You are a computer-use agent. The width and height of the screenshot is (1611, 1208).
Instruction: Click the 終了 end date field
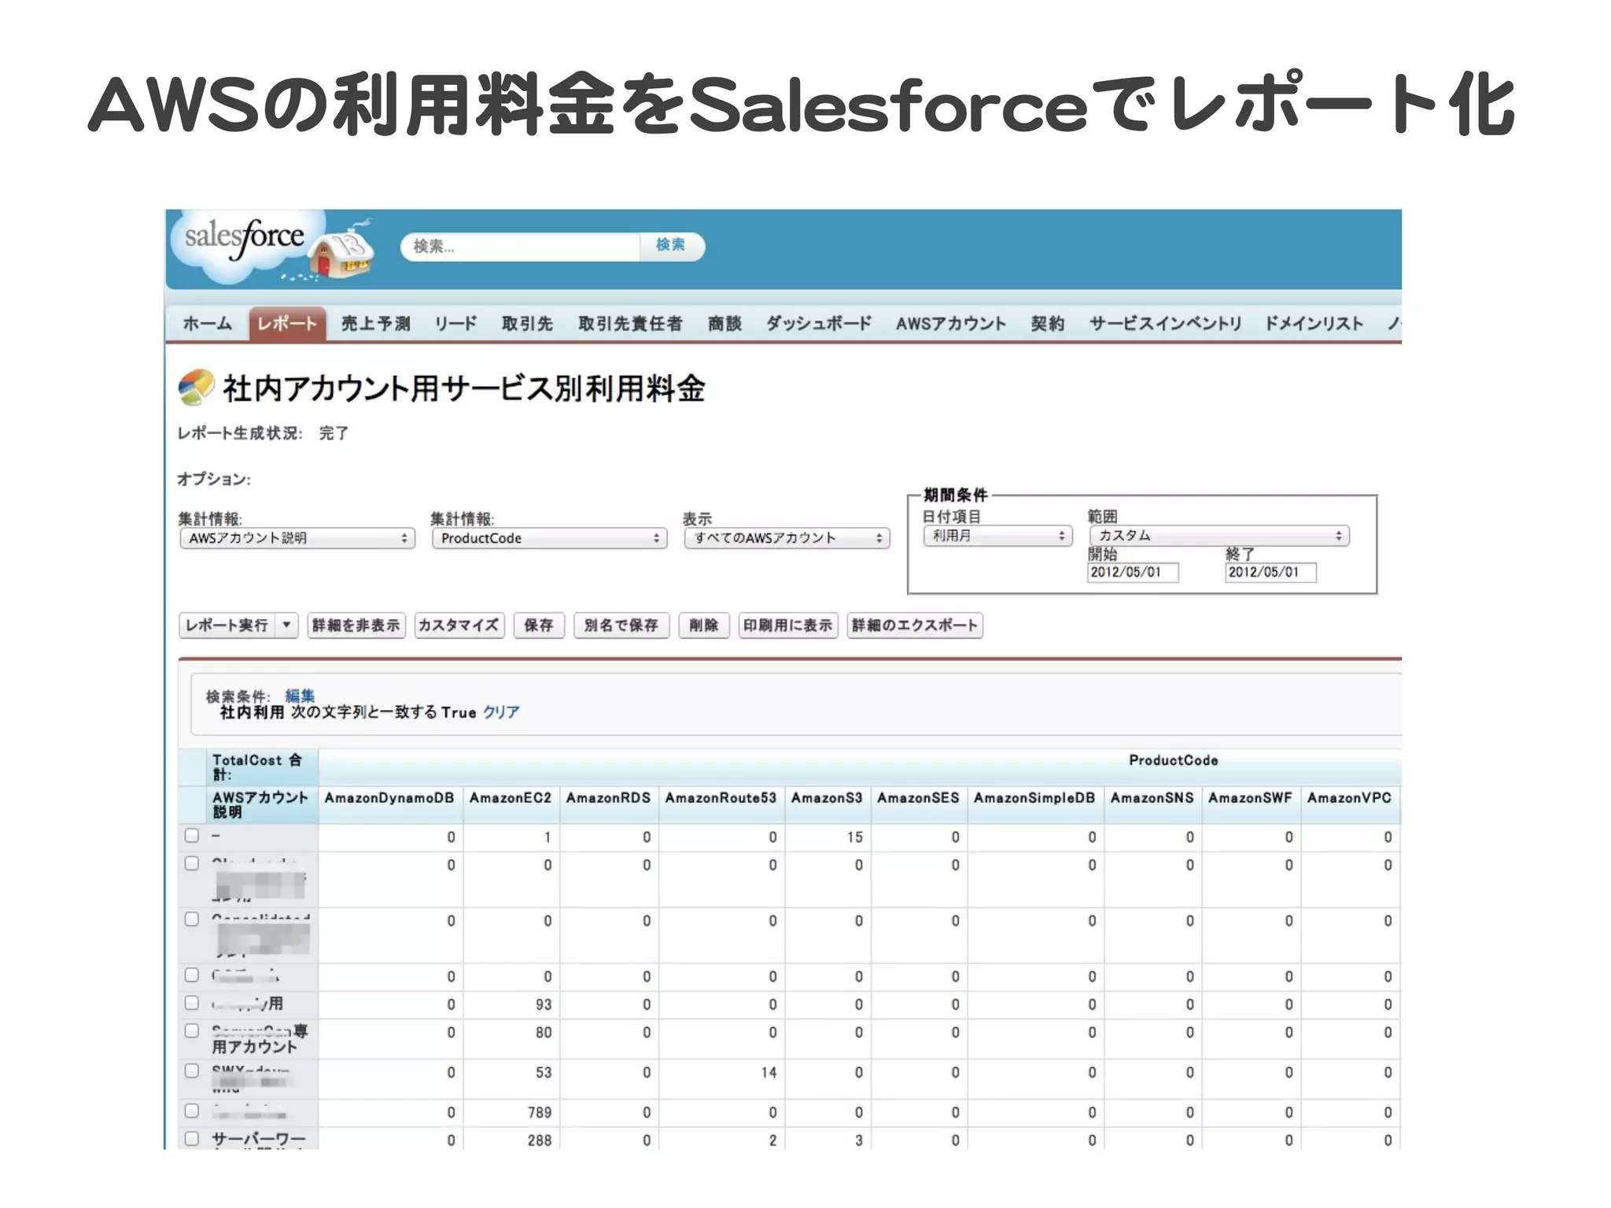tap(1270, 573)
